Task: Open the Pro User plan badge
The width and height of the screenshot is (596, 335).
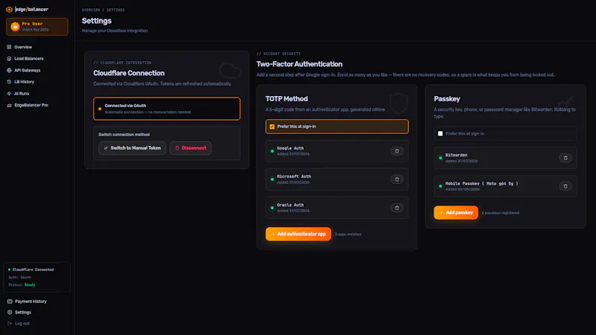Action: tap(37, 27)
